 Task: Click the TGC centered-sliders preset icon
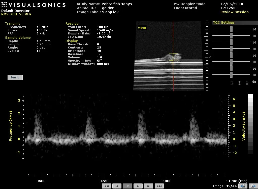[x=239, y=82]
